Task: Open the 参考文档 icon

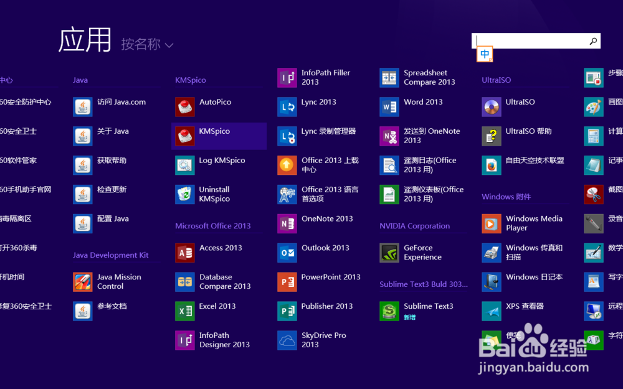Action: [83, 311]
